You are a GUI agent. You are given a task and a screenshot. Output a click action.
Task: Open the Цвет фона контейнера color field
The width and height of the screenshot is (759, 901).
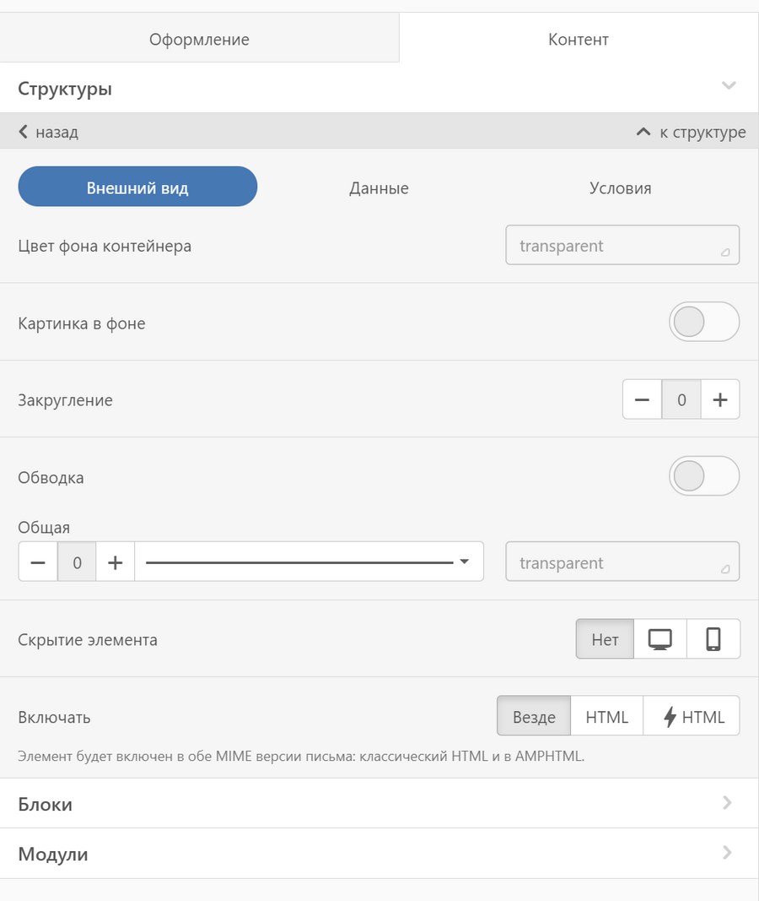[622, 246]
